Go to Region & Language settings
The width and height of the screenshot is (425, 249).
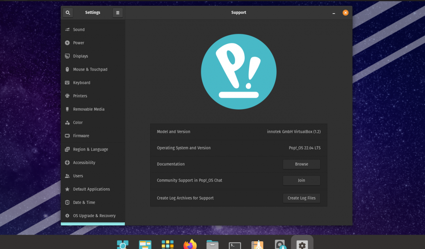[x=90, y=149]
